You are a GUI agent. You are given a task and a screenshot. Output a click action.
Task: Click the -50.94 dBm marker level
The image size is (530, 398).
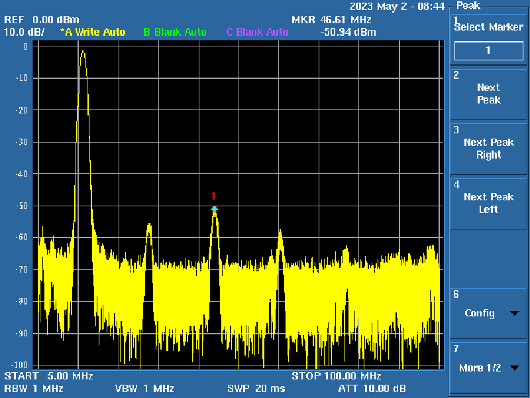click(x=348, y=33)
